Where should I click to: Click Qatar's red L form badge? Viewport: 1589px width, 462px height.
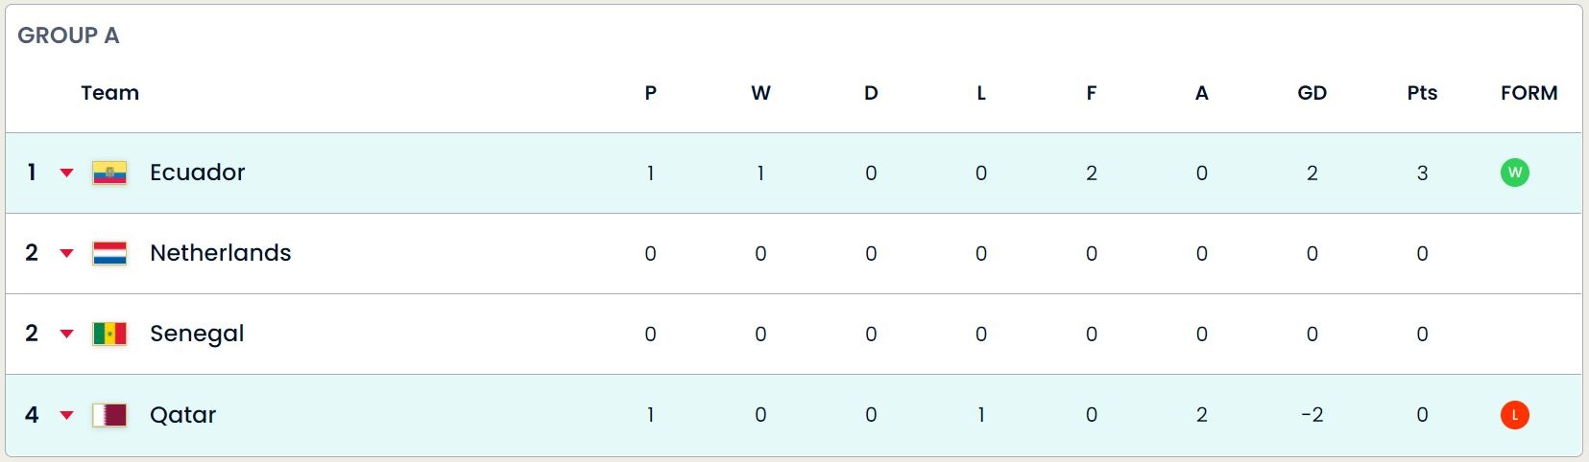[1515, 415]
